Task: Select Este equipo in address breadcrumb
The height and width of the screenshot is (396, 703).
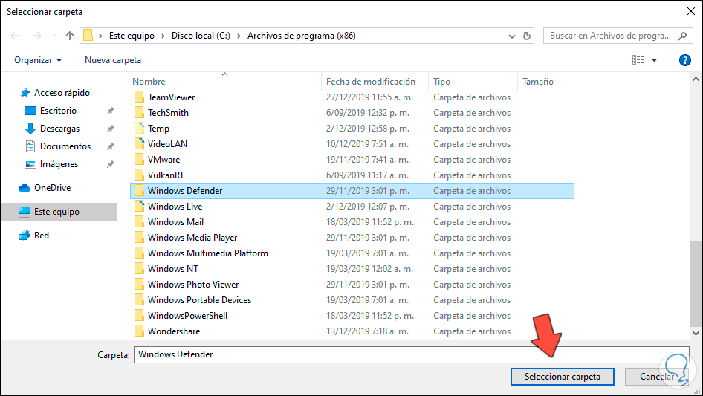Action: point(132,36)
